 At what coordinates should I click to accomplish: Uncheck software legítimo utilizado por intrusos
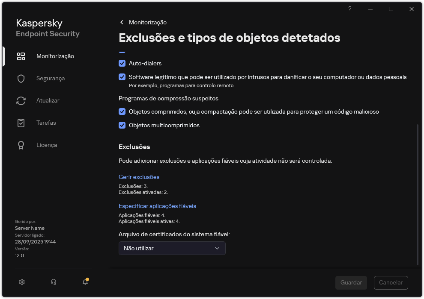pyautogui.click(x=122, y=77)
